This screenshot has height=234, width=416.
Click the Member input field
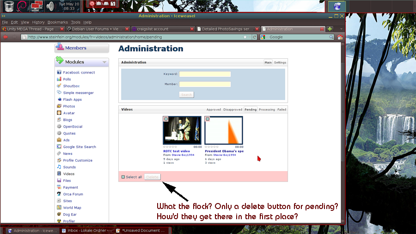click(205, 84)
